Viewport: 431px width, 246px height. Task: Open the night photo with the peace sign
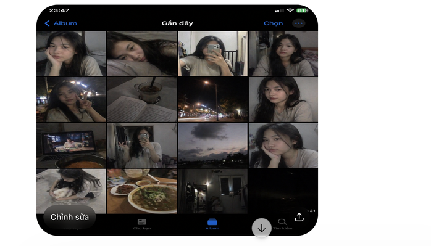[x=71, y=99]
